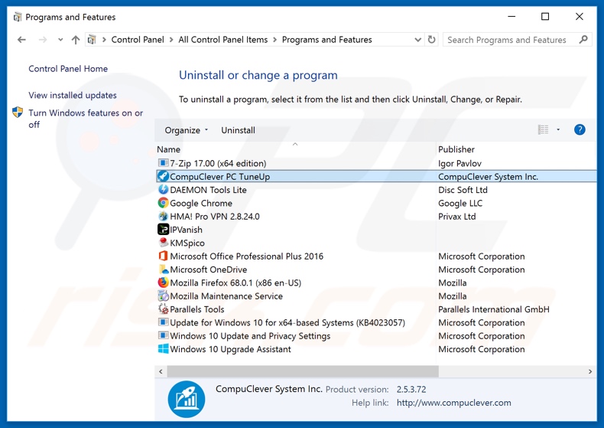Click the DAEMON Tools Lite lightning icon
604x428 pixels.
[x=164, y=189]
